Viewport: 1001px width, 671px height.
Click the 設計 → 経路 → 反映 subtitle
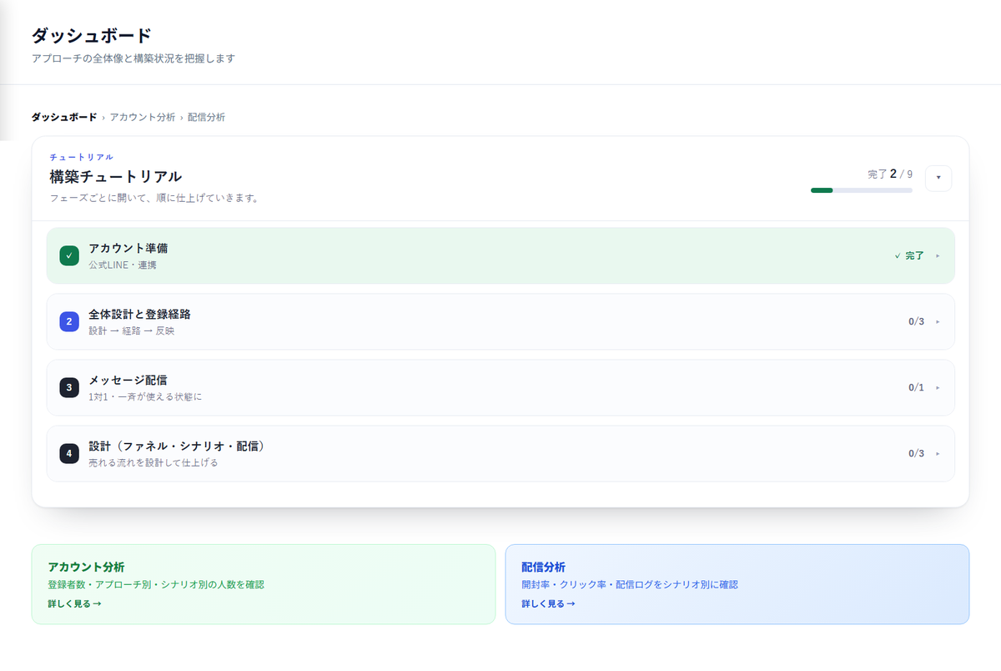pyautogui.click(x=132, y=330)
